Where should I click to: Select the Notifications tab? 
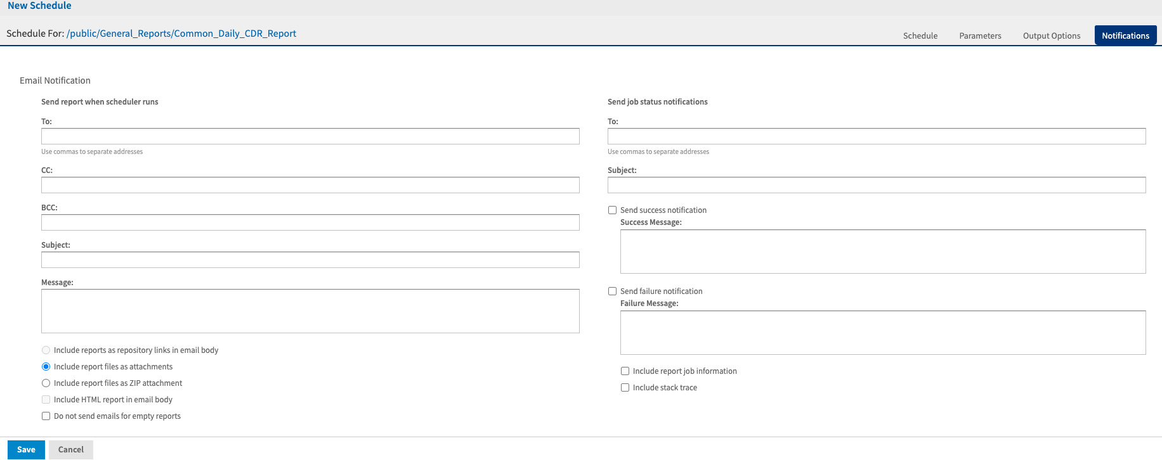click(1125, 35)
